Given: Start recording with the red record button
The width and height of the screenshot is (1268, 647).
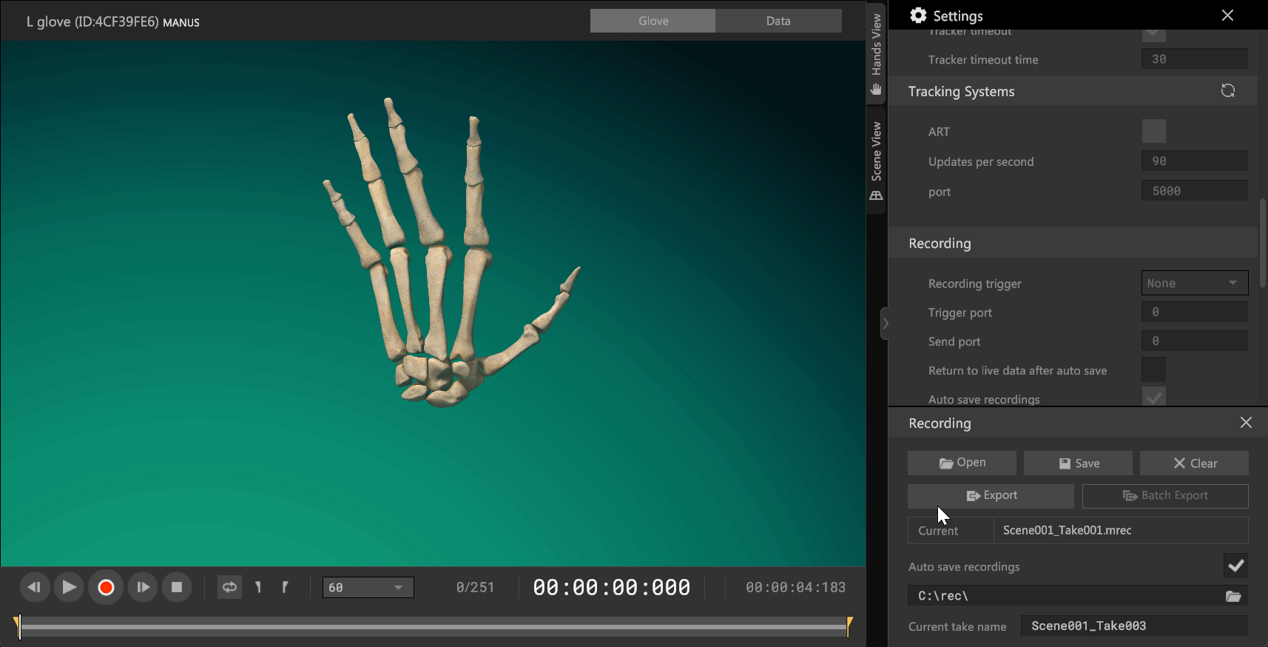Looking at the screenshot, I should 106,588.
